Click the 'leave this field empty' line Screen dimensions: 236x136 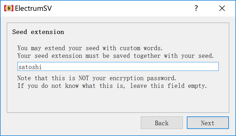pyautogui.click(x=112, y=86)
